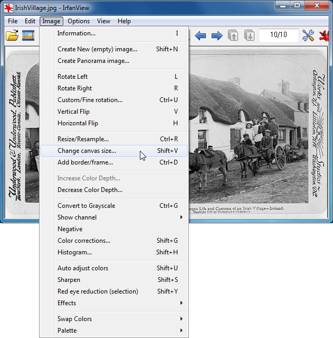This screenshot has width=333, height=338.
Task: Select Add border/frame...
Action: tap(114, 162)
